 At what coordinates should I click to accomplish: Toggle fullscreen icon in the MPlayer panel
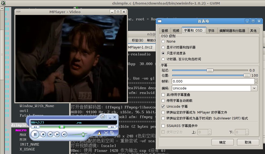[x=106, y=133]
